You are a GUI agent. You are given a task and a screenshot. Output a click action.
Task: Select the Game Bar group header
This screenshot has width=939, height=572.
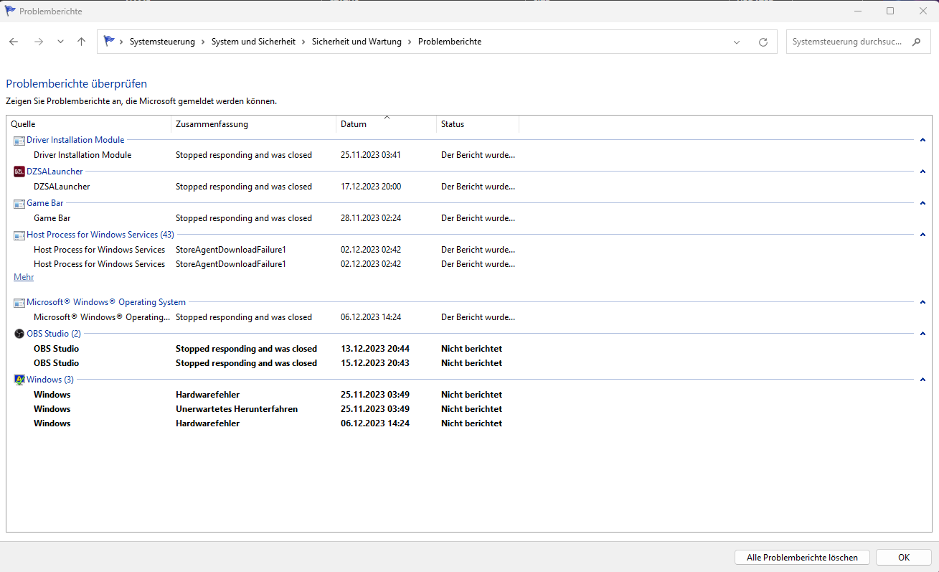tap(45, 203)
